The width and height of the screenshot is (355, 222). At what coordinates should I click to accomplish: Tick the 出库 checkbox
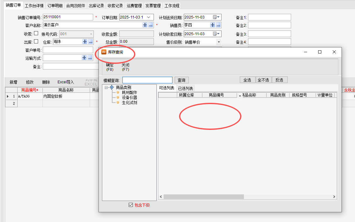pos(36,41)
